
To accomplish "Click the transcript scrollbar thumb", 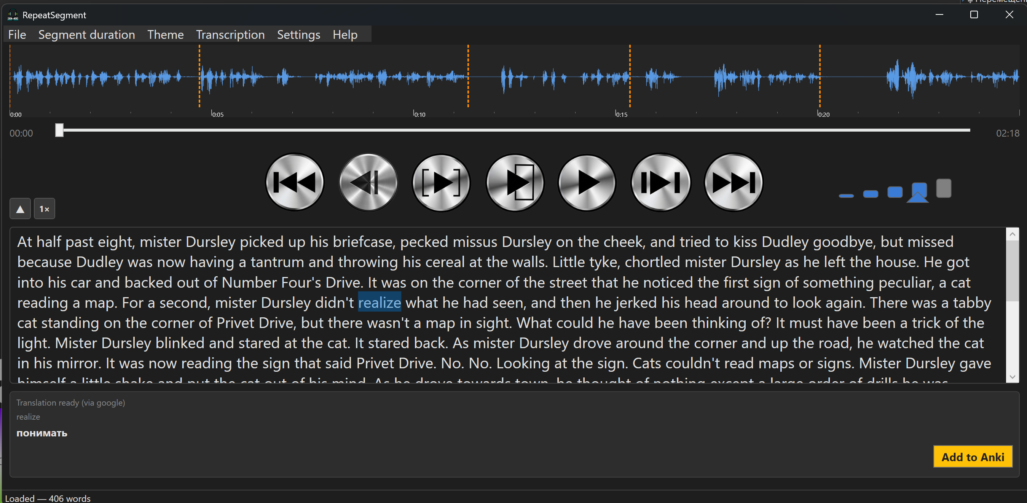I will [1012, 271].
